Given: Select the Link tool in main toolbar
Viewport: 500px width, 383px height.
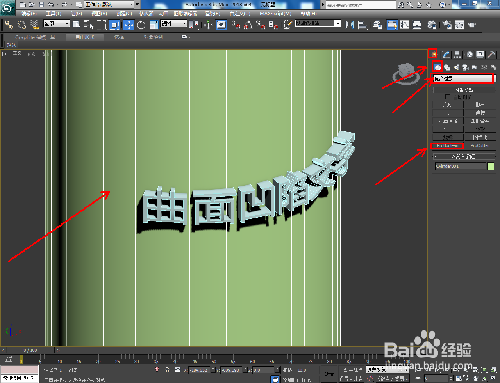Looking at the screenshot, I should pyautogui.click(x=9, y=25).
